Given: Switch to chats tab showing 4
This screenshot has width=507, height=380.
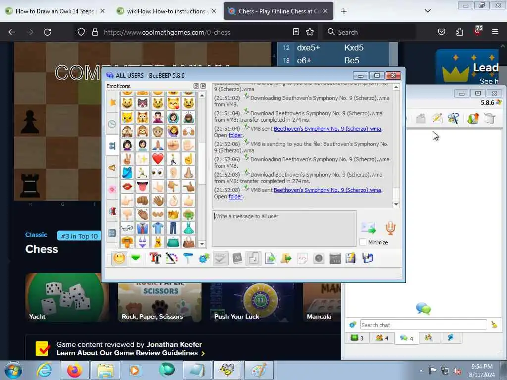Looking at the screenshot, I should (x=406, y=338).
